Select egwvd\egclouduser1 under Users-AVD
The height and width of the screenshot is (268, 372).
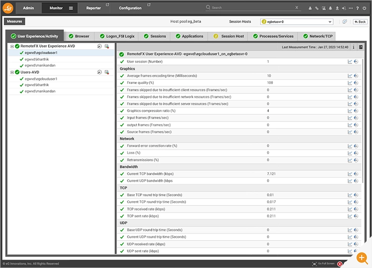[41, 79]
